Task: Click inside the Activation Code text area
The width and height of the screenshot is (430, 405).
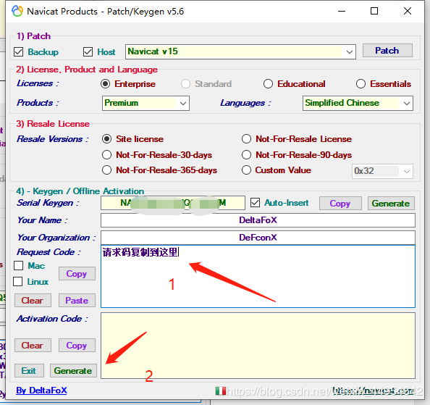Action: click(x=258, y=346)
